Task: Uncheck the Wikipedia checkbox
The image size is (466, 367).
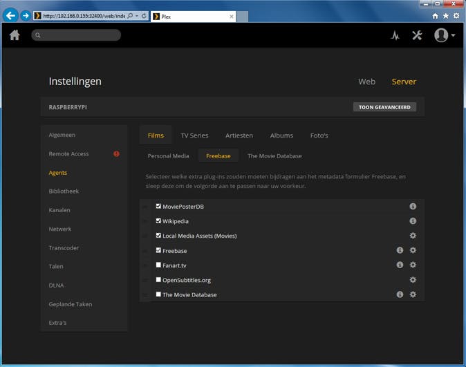Action: [x=158, y=221]
